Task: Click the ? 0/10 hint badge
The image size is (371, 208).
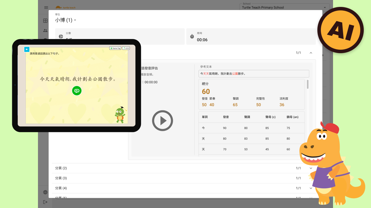Action: click(126, 48)
